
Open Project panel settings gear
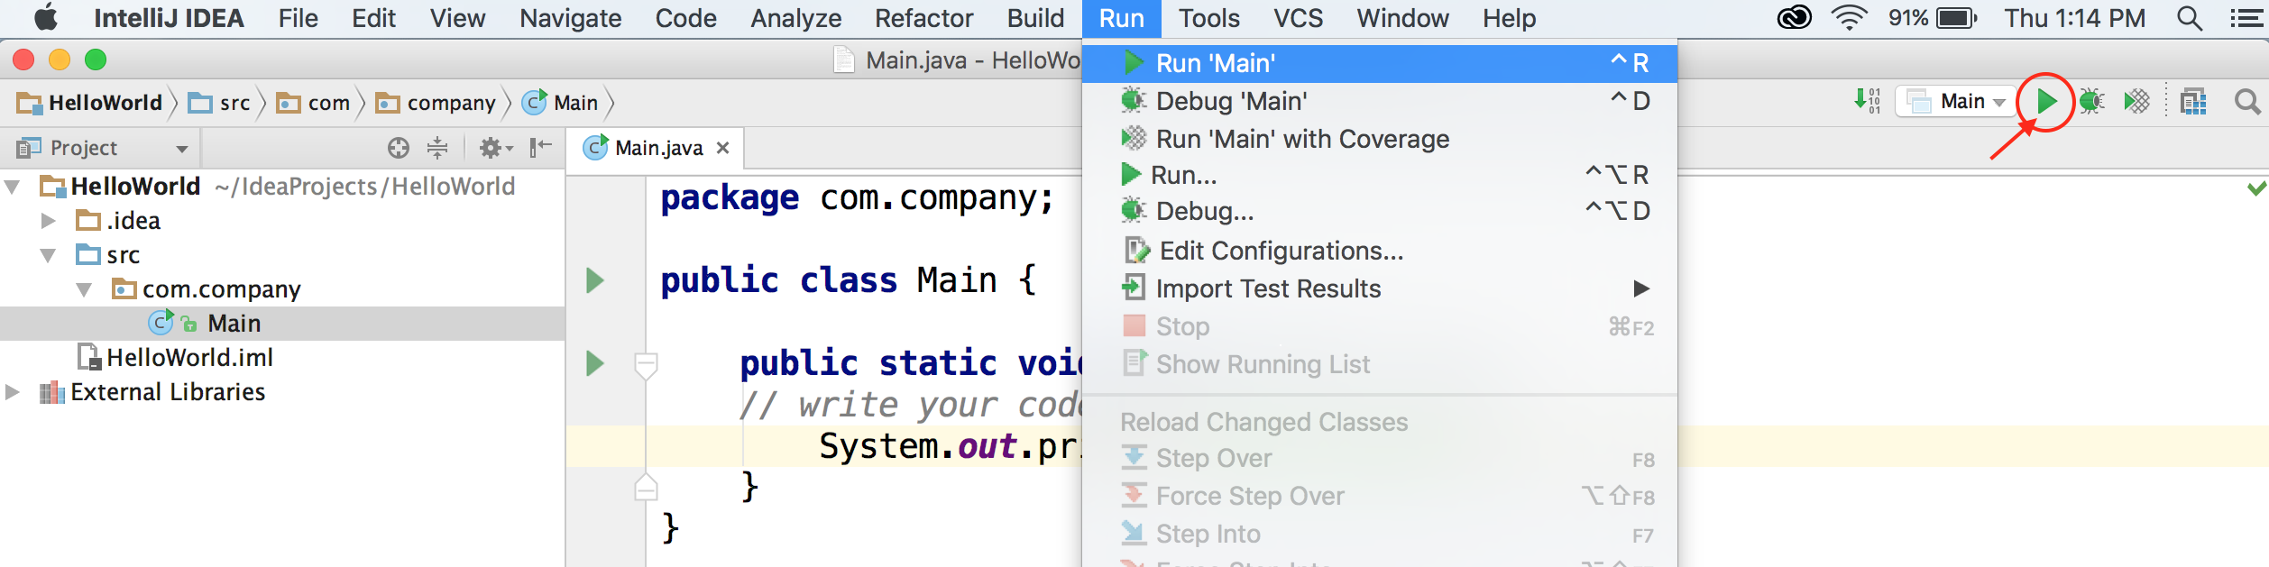[493, 148]
